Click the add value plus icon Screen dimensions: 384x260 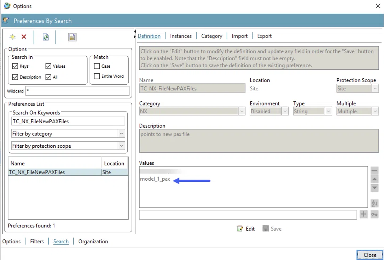tap(363, 214)
